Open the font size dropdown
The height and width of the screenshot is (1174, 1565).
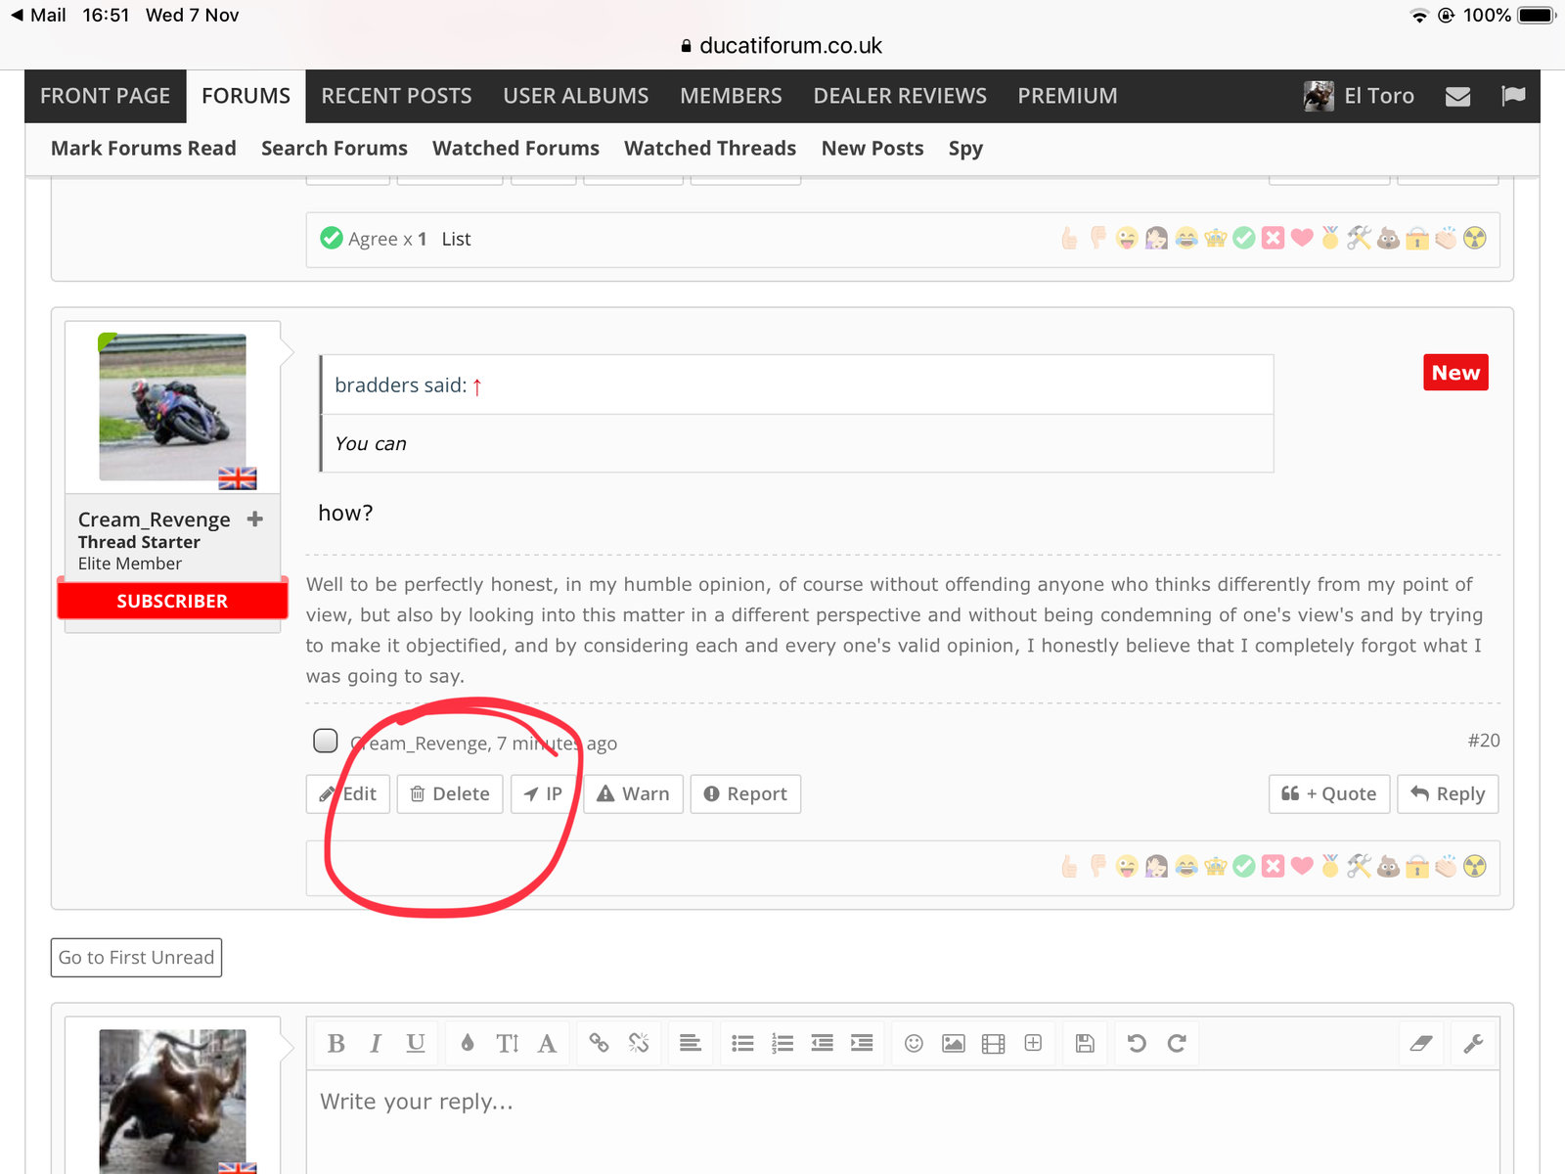click(507, 1043)
